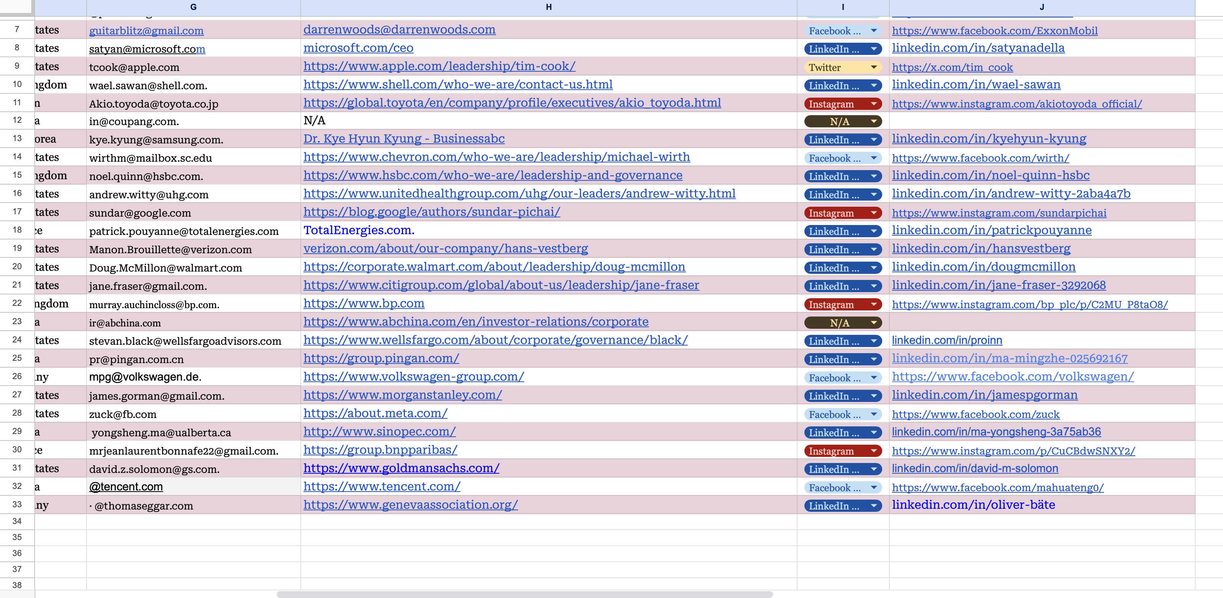Expand Facebook dropdown in row 32
Image resolution: width=1223 pixels, height=598 pixels.
coord(873,488)
